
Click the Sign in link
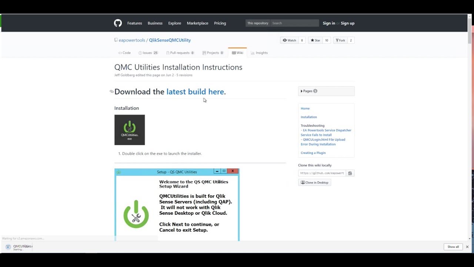pyautogui.click(x=329, y=23)
